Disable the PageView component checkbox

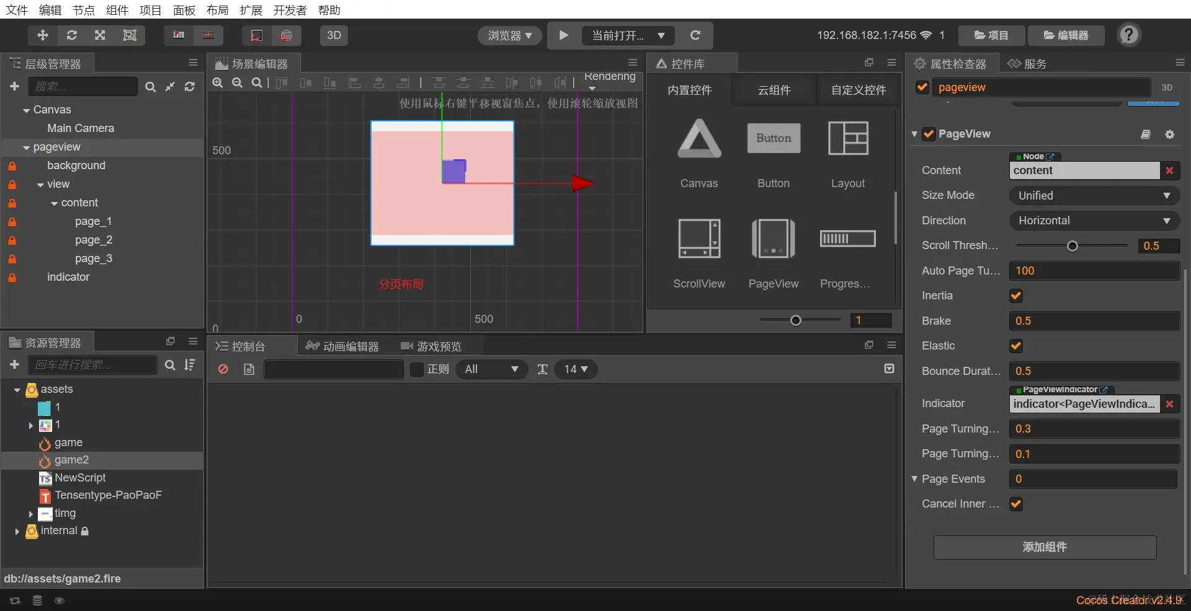pyautogui.click(x=929, y=134)
